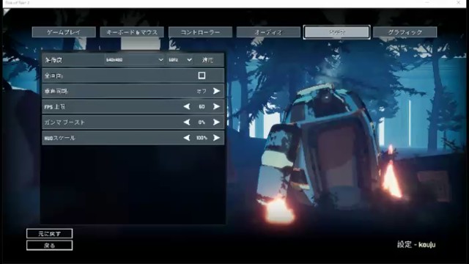Select the ガンマブースト setting row
Viewport: 469px width, 264px height.
[133, 122]
